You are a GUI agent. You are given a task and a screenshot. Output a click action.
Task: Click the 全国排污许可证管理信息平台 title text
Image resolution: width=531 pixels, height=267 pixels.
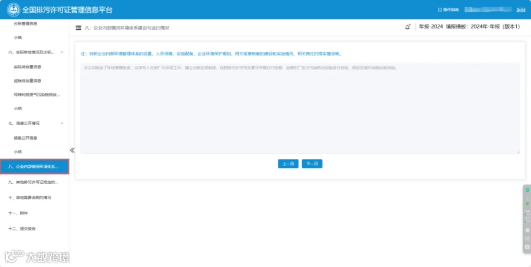67,10
